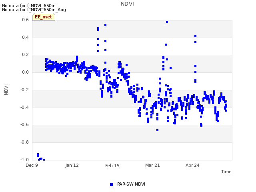This screenshot has height=192, width=256.
Task: Click the Mar 21 x-axis tick label
Action: 152,165
